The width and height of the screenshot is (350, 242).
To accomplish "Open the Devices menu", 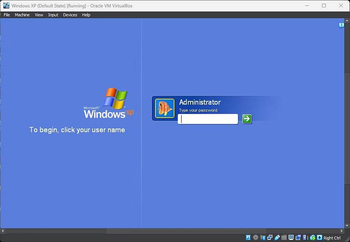I will click(70, 15).
